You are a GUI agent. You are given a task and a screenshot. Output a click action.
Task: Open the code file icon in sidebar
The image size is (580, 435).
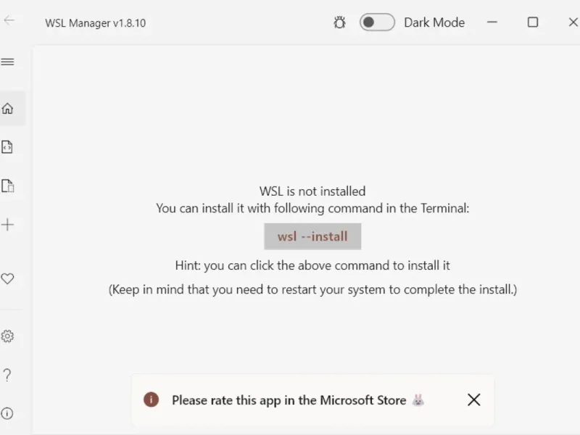(8, 147)
